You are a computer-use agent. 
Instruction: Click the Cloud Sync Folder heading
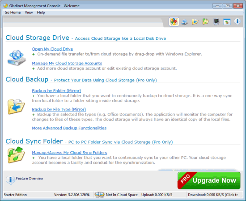(x=34, y=141)
